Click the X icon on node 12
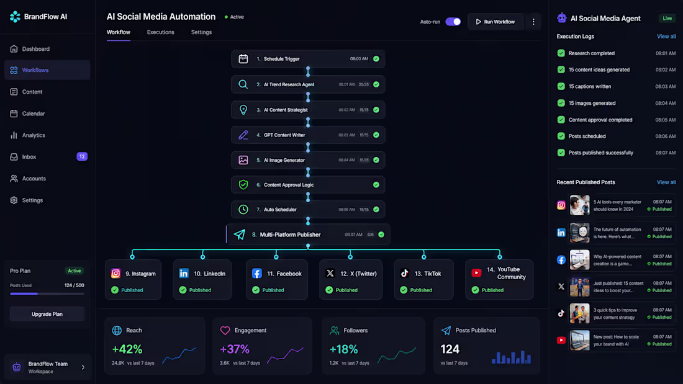 pyautogui.click(x=330, y=274)
